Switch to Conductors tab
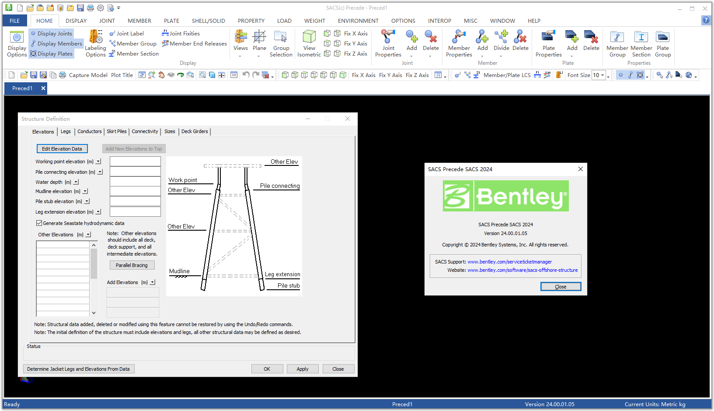 90,131
